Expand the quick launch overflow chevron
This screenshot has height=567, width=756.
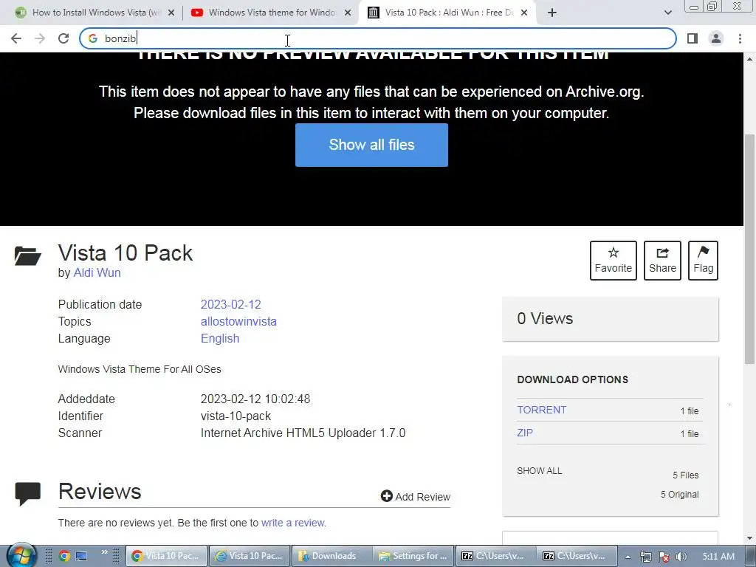click(x=105, y=552)
